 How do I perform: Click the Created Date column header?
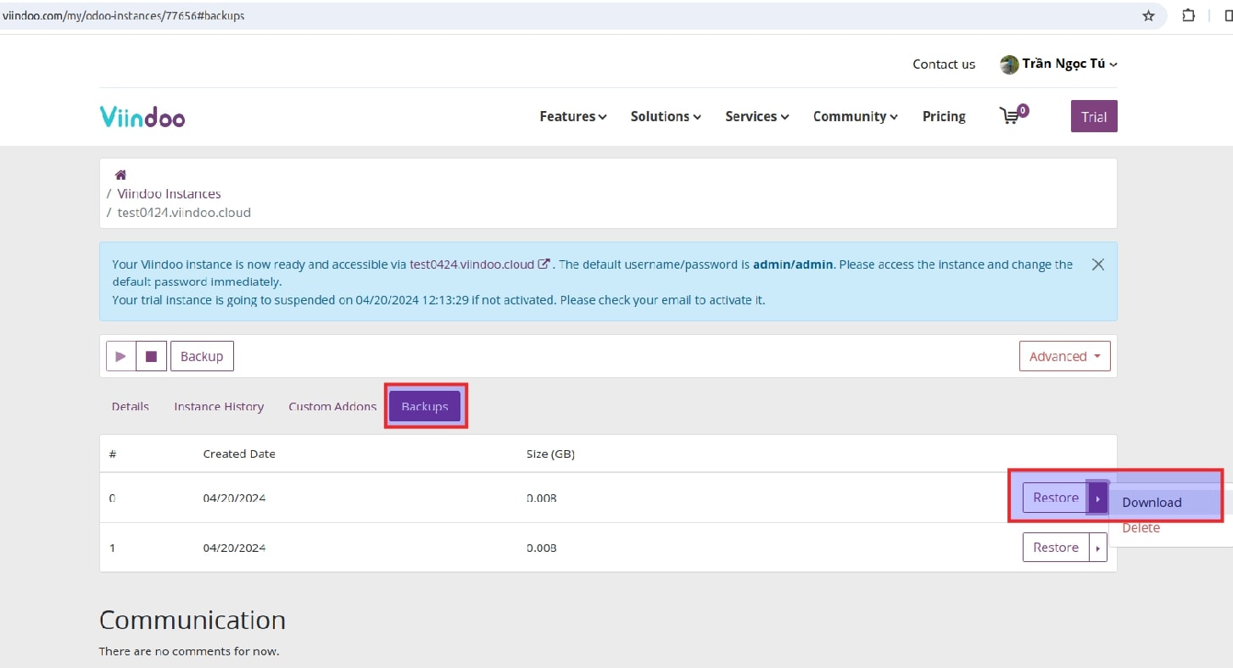[x=239, y=454]
